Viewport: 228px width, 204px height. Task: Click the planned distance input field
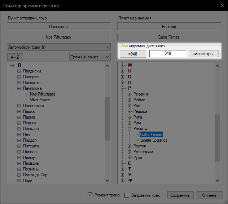[x=168, y=54]
